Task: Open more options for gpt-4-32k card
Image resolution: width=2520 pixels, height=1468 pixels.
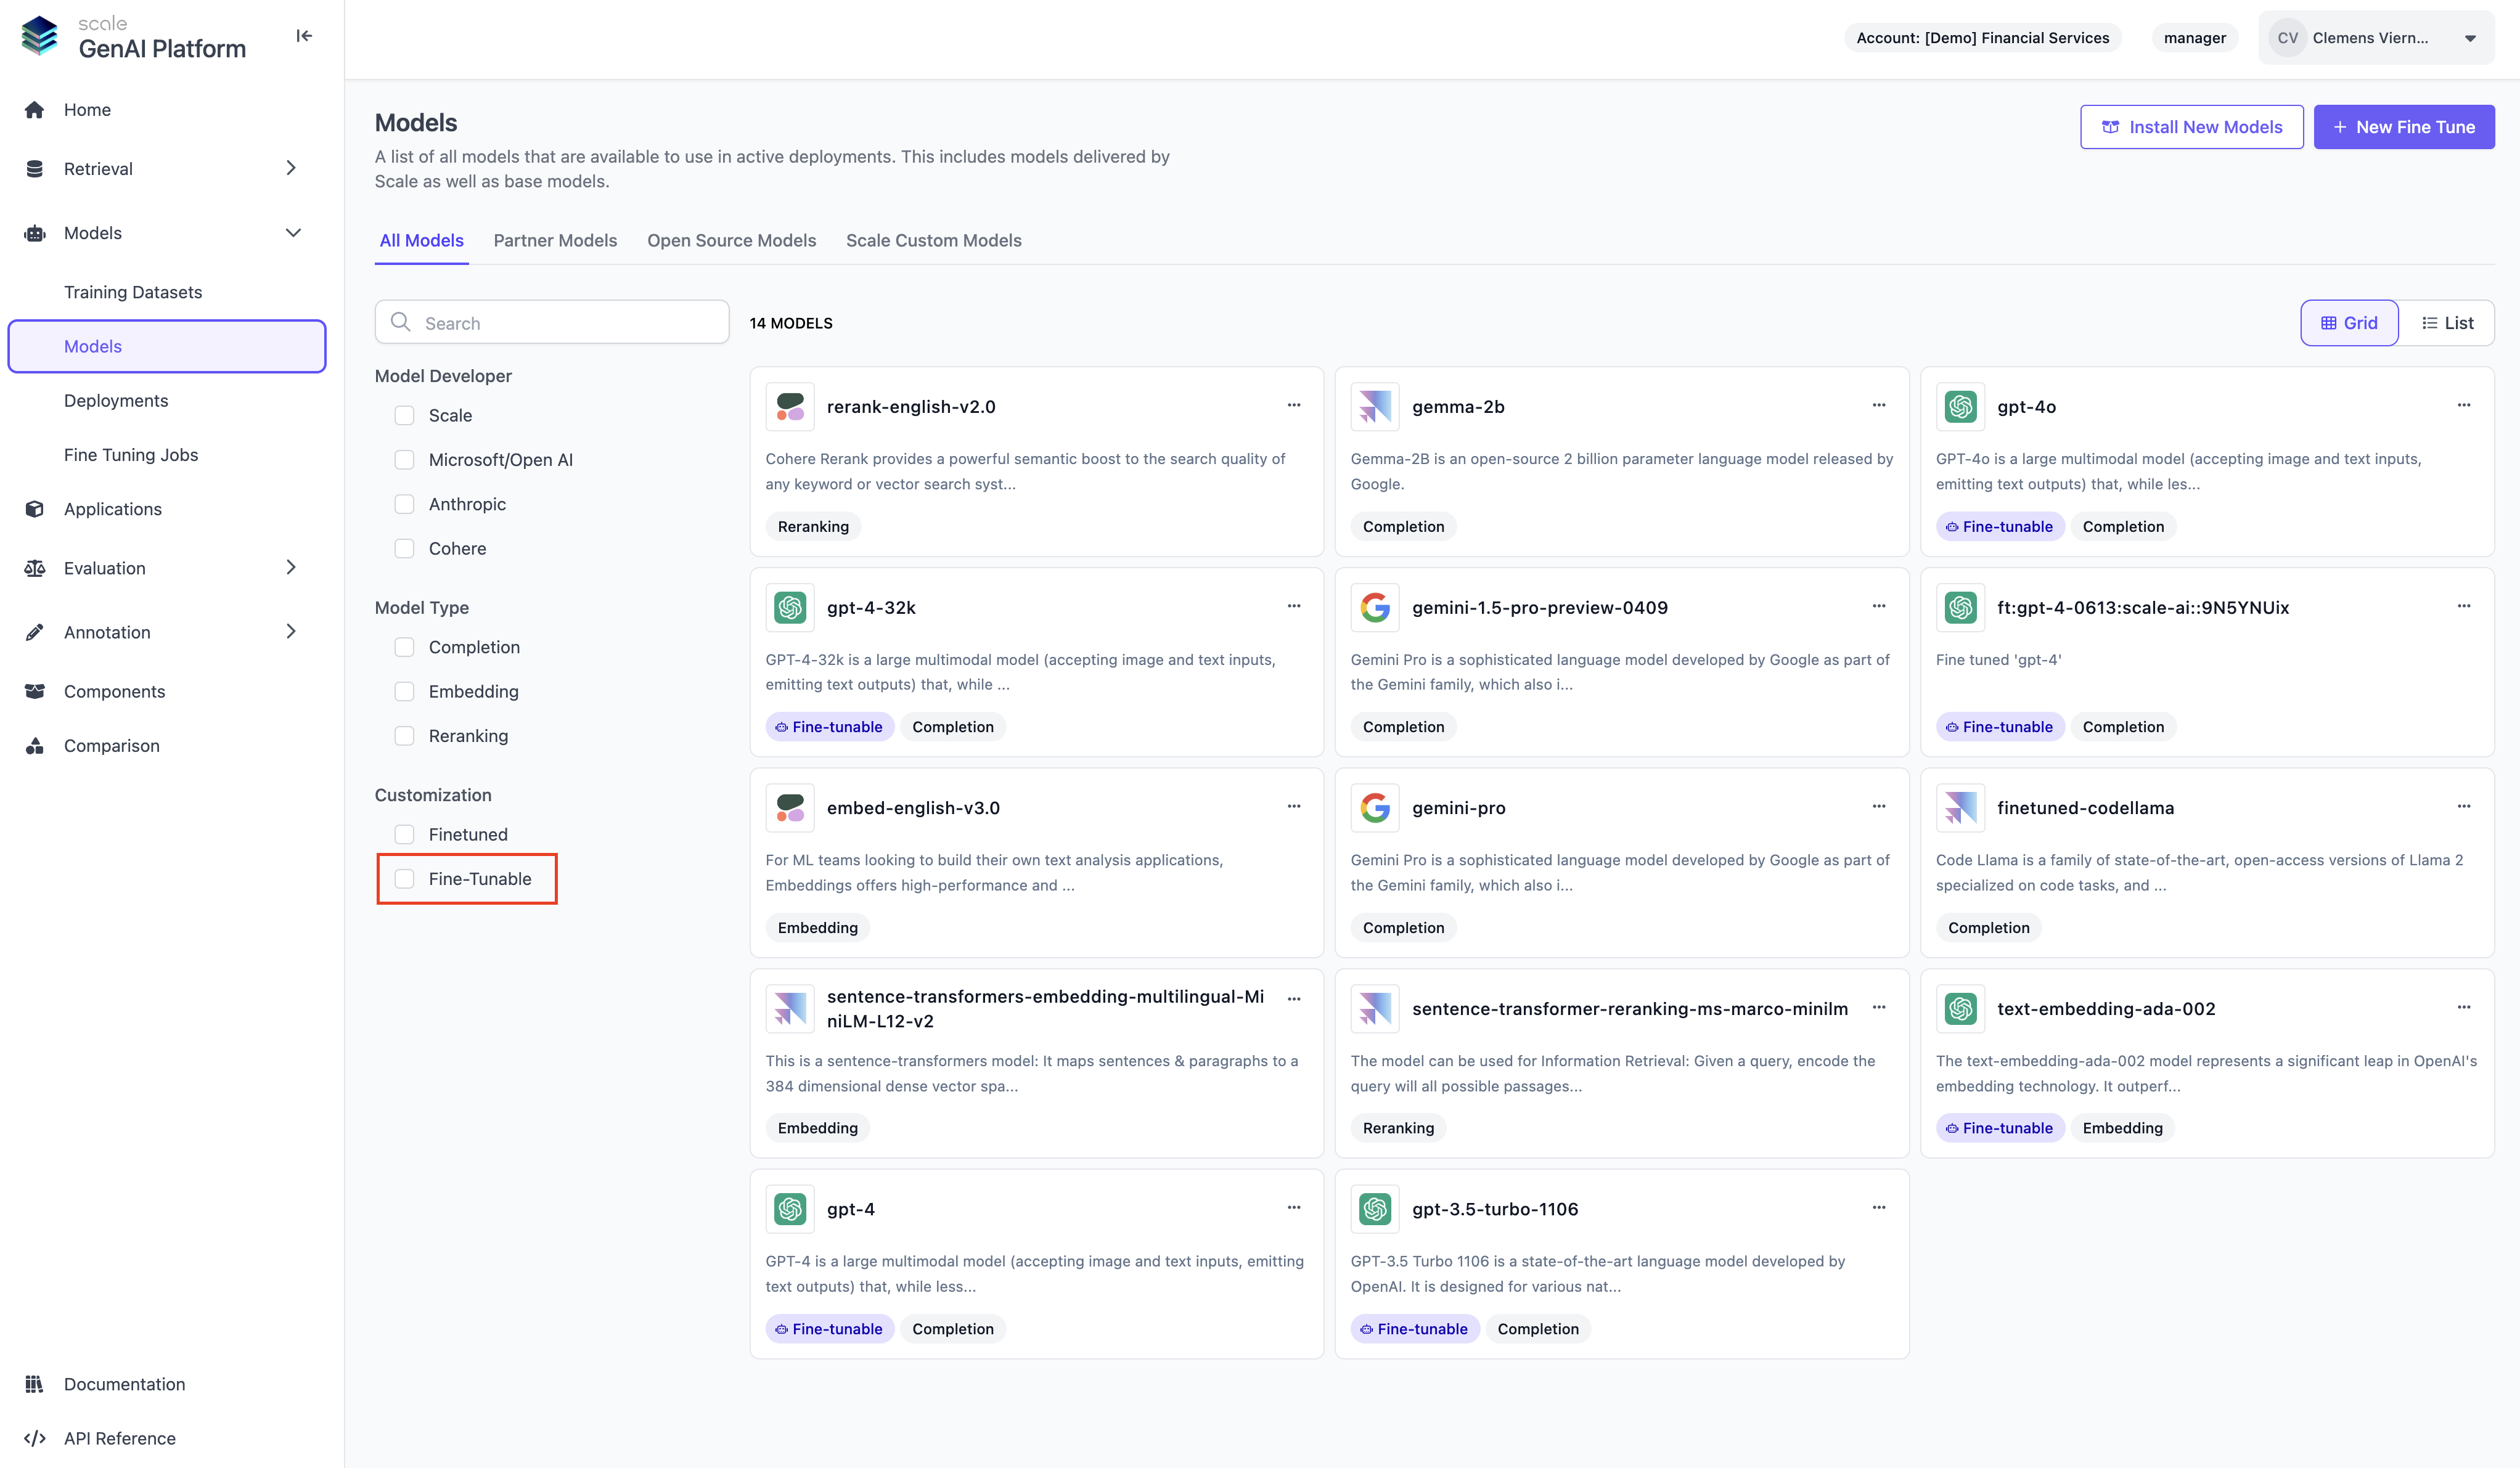Action: 1294,606
